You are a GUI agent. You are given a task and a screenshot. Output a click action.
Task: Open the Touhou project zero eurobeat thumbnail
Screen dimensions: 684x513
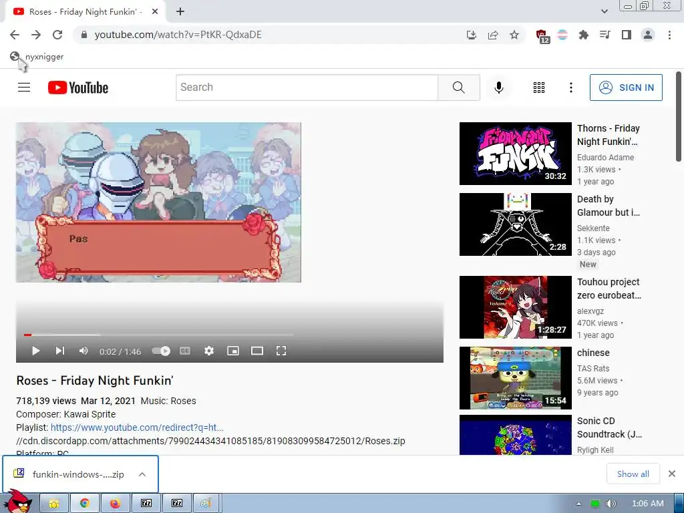515,307
